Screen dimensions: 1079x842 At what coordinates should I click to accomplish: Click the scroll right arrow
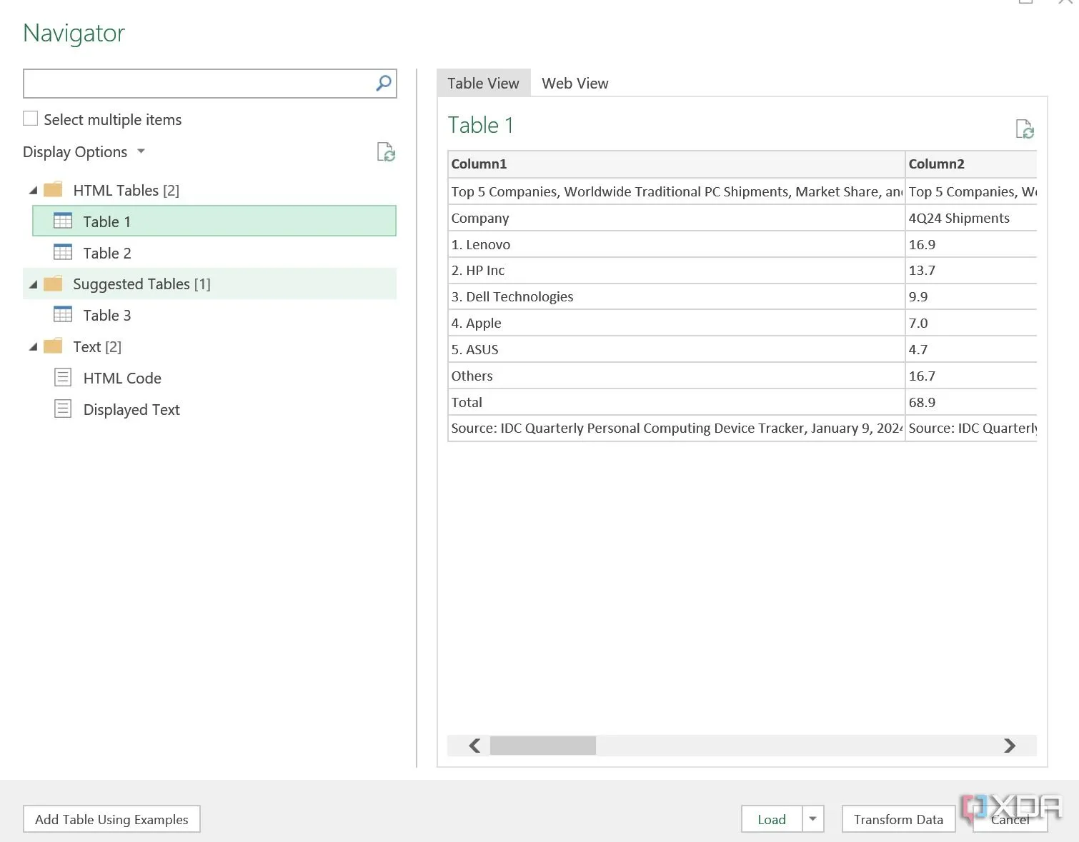[1010, 746]
